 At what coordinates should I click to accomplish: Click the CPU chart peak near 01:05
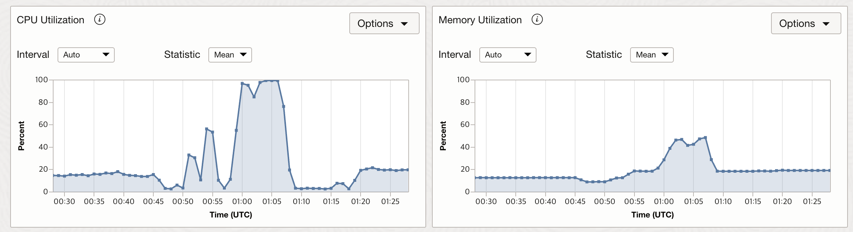[272, 80]
